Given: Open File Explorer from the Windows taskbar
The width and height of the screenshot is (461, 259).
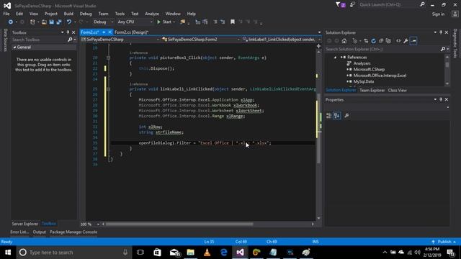Looking at the screenshot, I should (x=190, y=253).
